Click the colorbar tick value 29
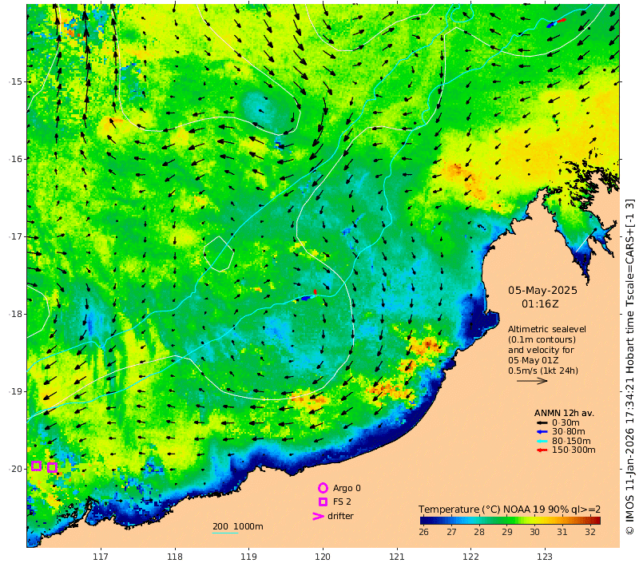This screenshot has height=567, width=639. pyautogui.click(x=507, y=532)
